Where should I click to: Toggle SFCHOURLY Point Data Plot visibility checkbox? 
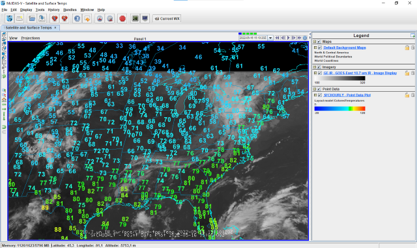coord(320,95)
